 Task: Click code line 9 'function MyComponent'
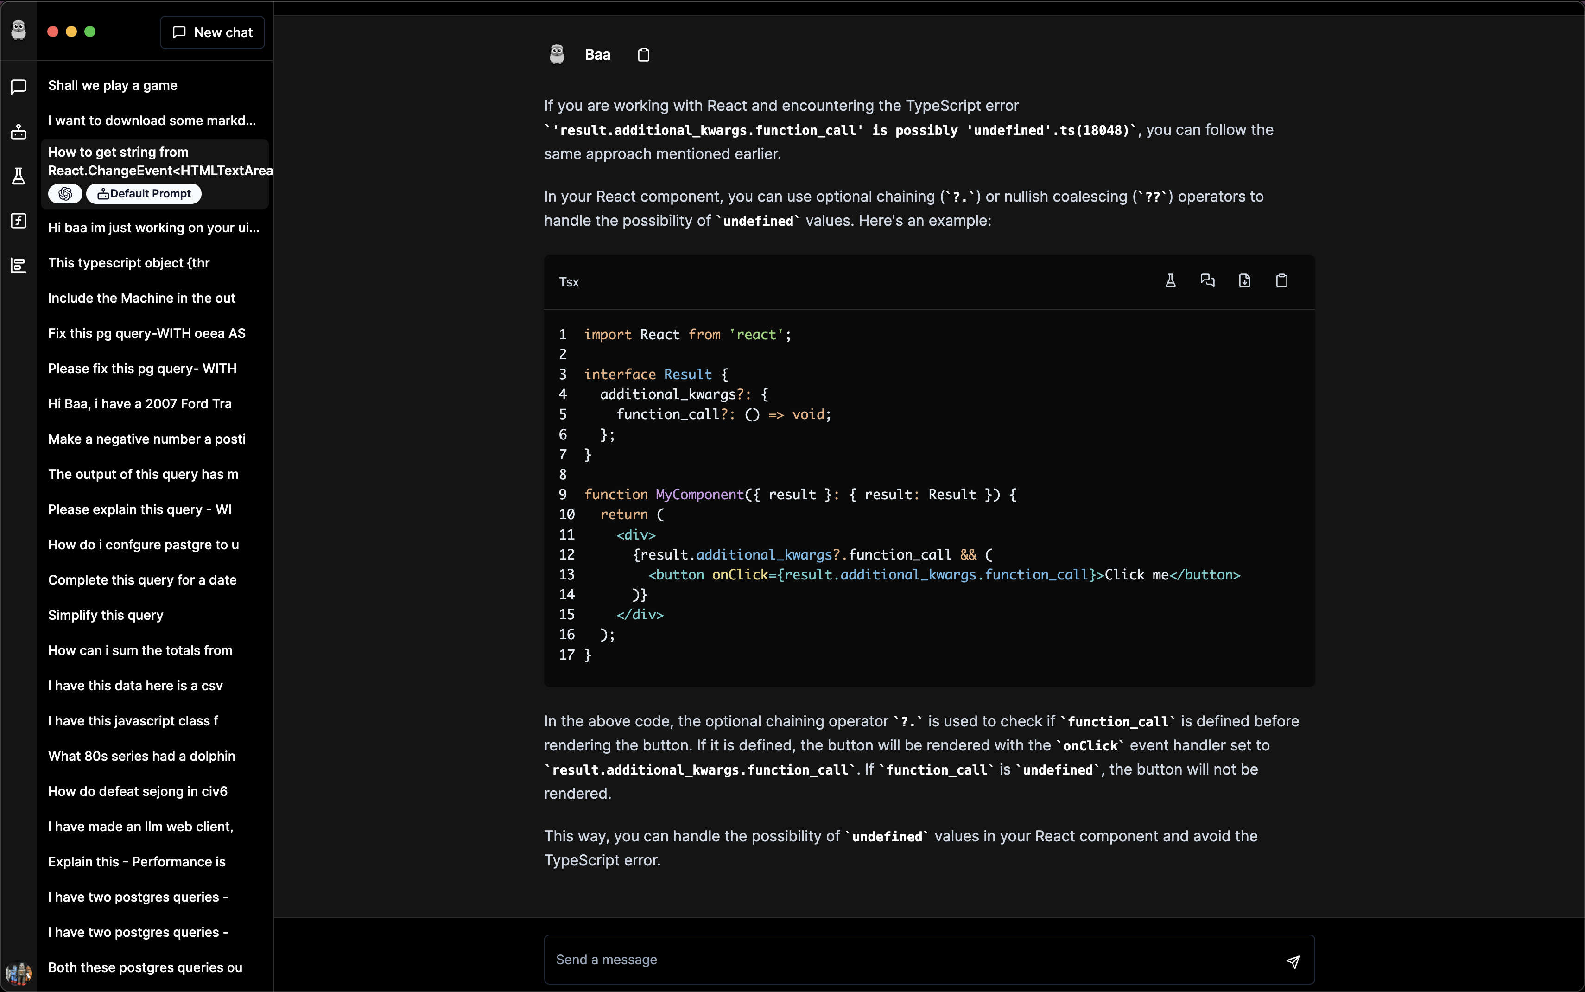coord(800,495)
